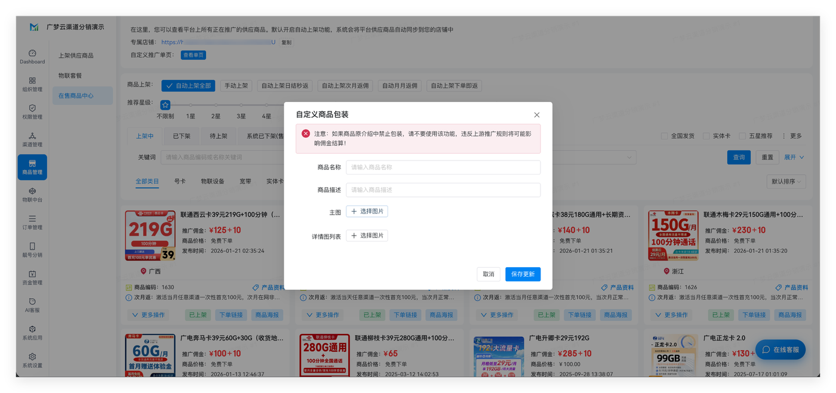Screen dimensions: 836x393
Task: Expand filters with 展开
Action: click(794, 157)
